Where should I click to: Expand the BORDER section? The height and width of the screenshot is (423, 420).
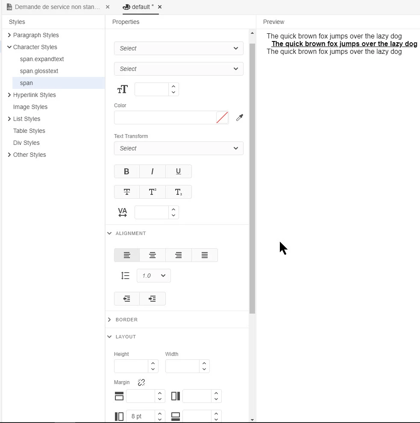[109, 320]
